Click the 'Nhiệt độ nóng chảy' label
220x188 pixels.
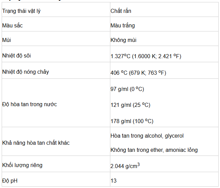25,72
